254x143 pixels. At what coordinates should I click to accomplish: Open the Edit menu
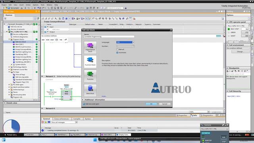point(10,5)
